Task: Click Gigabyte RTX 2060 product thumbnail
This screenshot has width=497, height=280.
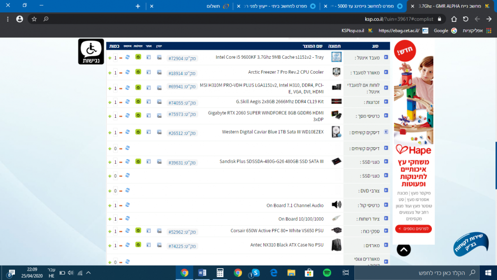Action: tap(336, 116)
